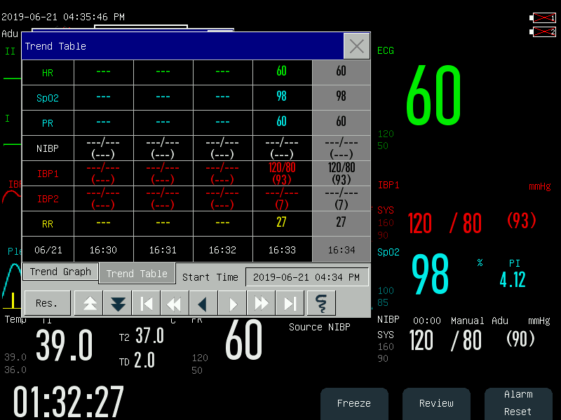Open the ECG parameter label
The image size is (561, 420).
point(385,50)
